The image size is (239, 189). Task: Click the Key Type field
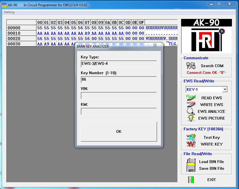click(119, 64)
